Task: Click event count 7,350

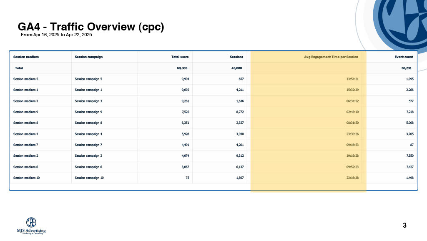Action: pyautogui.click(x=409, y=156)
